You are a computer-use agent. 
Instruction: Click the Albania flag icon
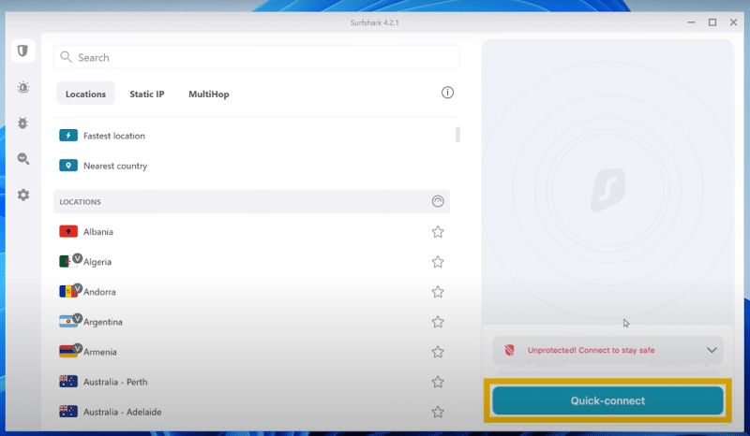click(x=68, y=232)
